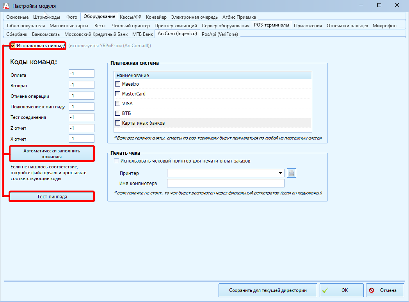Click the app logo icon in title bar
409x302 pixels.
6,6
